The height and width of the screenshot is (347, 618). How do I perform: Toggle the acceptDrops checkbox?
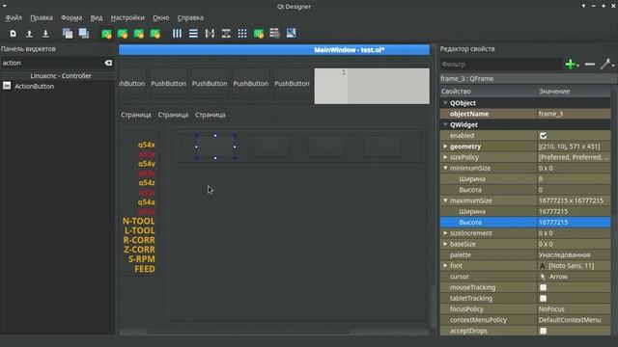coord(543,331)
